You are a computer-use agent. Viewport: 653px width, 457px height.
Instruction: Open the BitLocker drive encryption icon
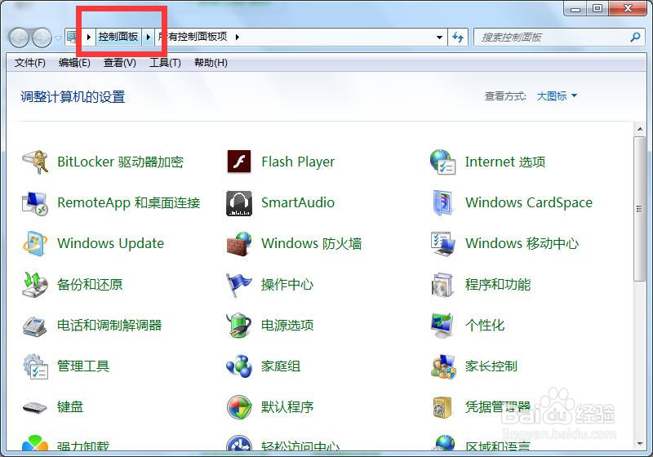(x=35, y=162)
